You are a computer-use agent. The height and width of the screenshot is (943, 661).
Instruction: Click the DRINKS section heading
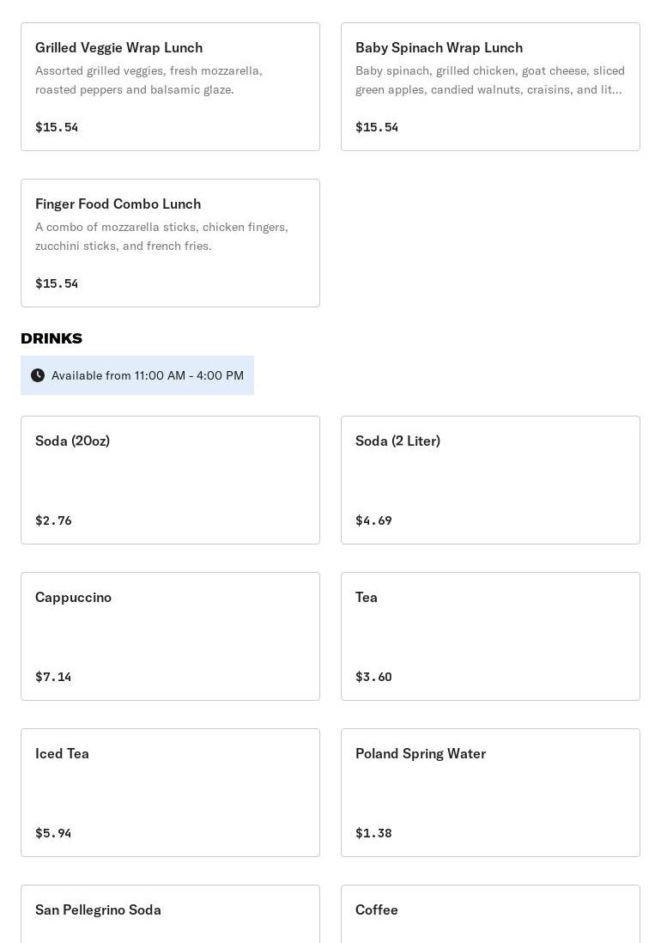(x=52, y=338)
